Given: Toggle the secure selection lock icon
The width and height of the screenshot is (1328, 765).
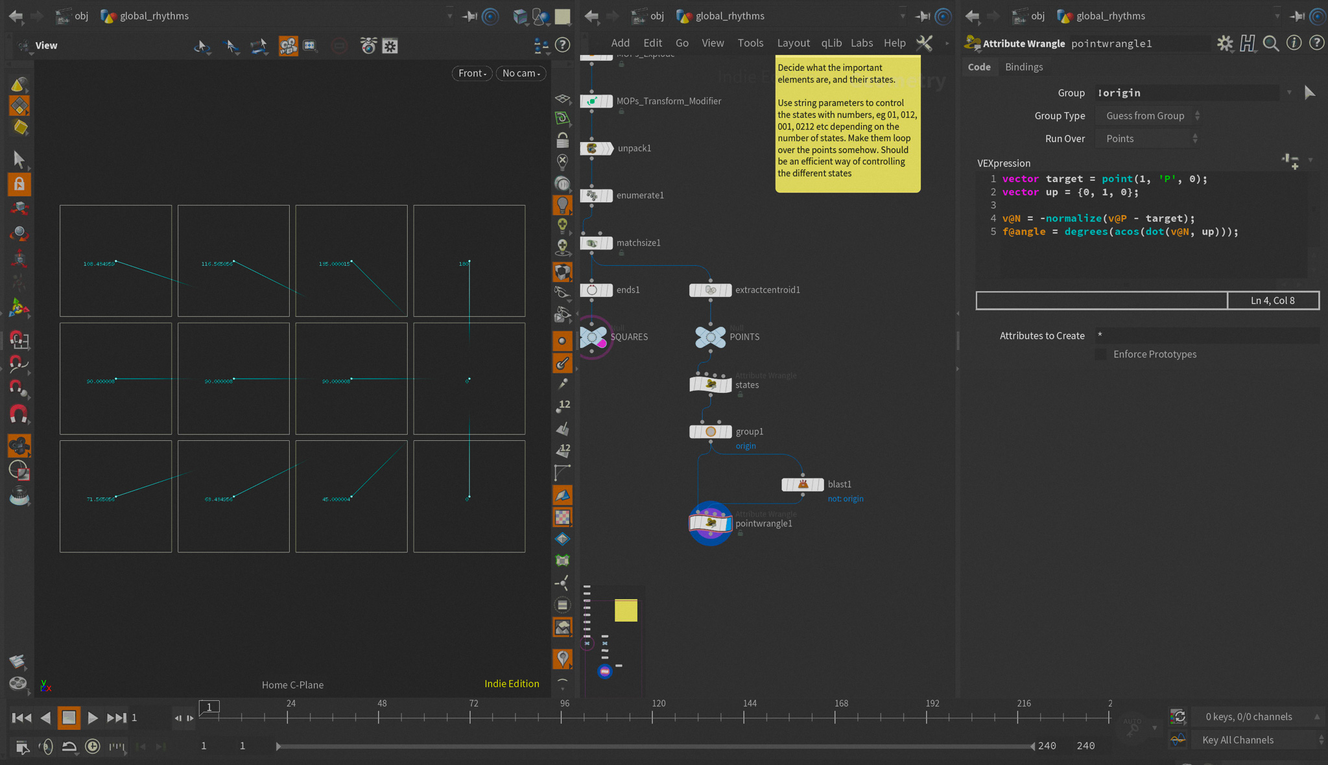Looking at the screenshot, I should click(x=19, y=184).
